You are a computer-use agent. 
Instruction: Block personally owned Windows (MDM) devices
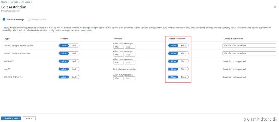coord(183,77)
